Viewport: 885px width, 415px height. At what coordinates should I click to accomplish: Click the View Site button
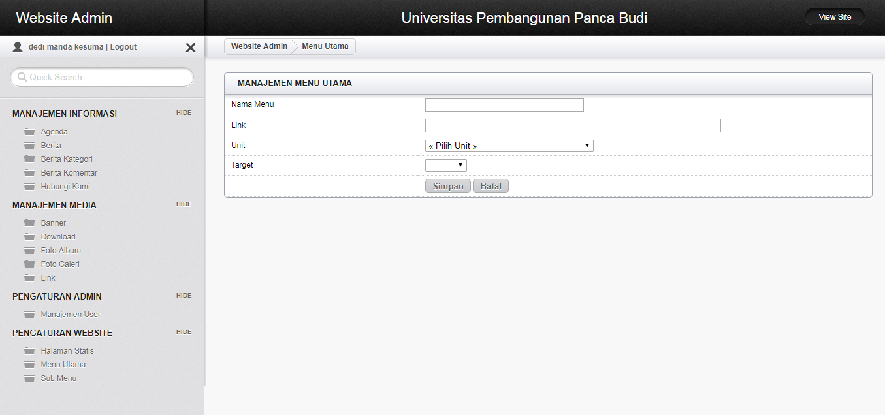(835, 17)
